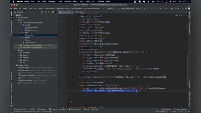Click the Search Everywhere magnifier icon
Image resolution: width=201 pixels, height=113 pixels.
182,8
